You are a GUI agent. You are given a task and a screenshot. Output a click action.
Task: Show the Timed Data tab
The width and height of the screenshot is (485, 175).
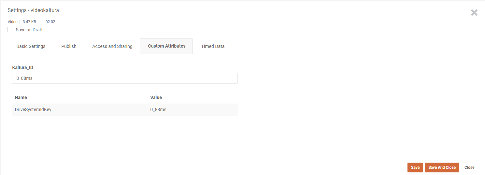[213, 46]
